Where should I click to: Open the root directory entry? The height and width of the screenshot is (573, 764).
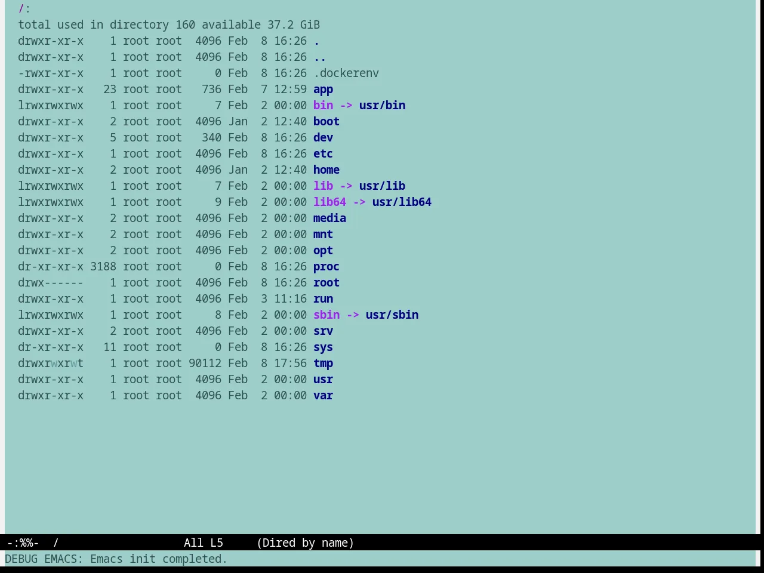click(x=326, y=283)
